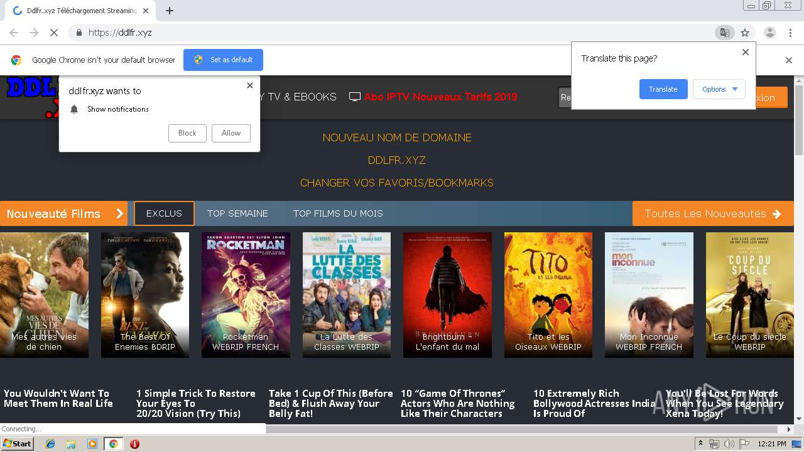This screenshot has width=804, height=452.
Task: Close the notification permission prompt
Action: [x=250, y=85]
